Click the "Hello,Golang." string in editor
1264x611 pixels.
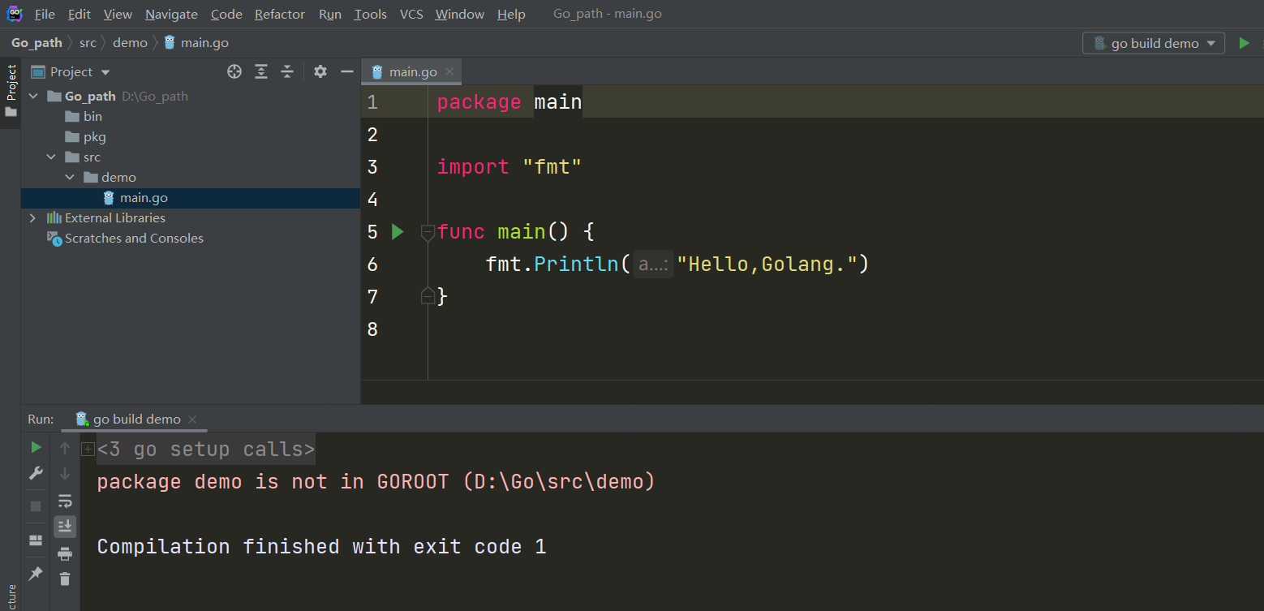point(767,264)
